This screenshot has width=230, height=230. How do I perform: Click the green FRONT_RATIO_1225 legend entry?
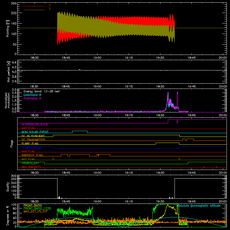coord(37,208)
